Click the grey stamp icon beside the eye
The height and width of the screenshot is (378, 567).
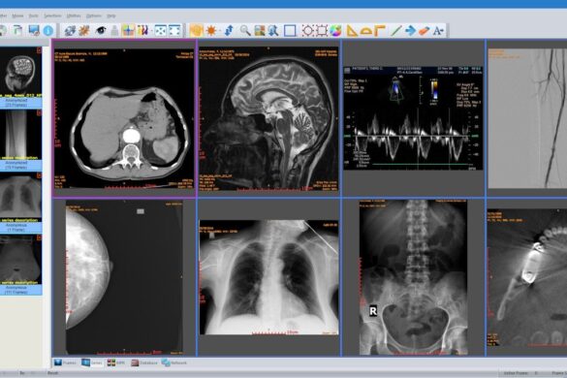click(114, 31)
